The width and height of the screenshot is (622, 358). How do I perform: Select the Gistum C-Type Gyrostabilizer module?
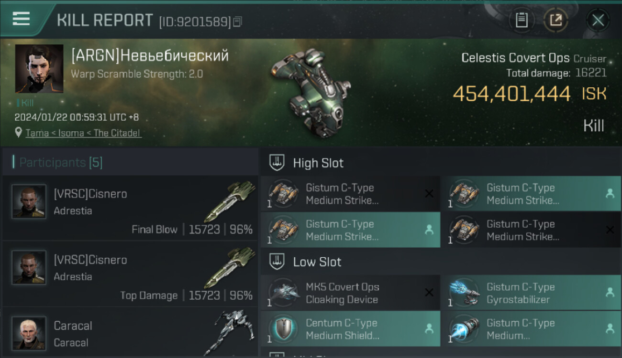(x=531, y=293)
